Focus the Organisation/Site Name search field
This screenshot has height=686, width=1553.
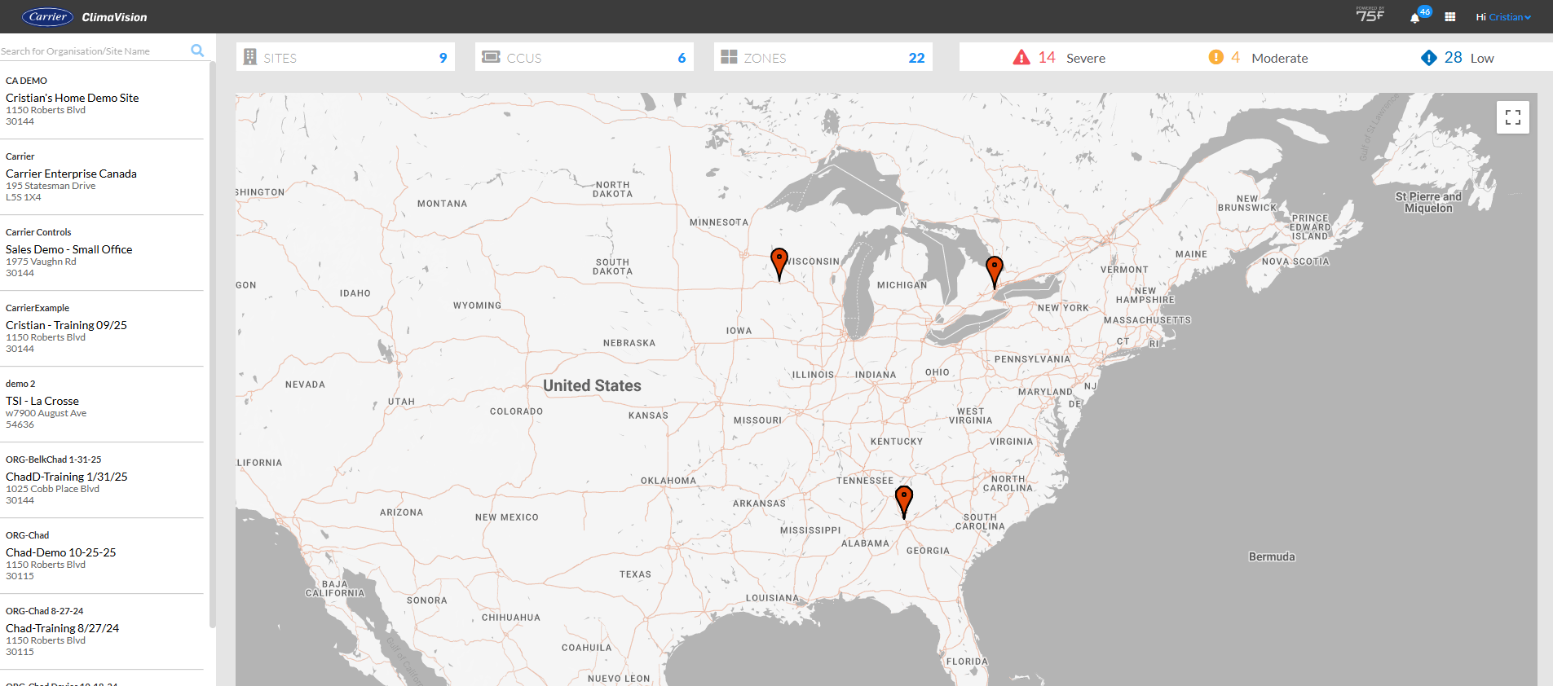[x=94, y=51]
